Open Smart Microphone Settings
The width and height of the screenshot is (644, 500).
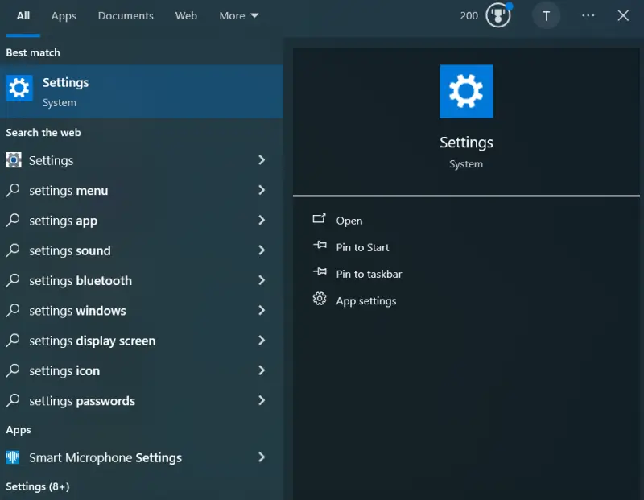coord(105,457)
